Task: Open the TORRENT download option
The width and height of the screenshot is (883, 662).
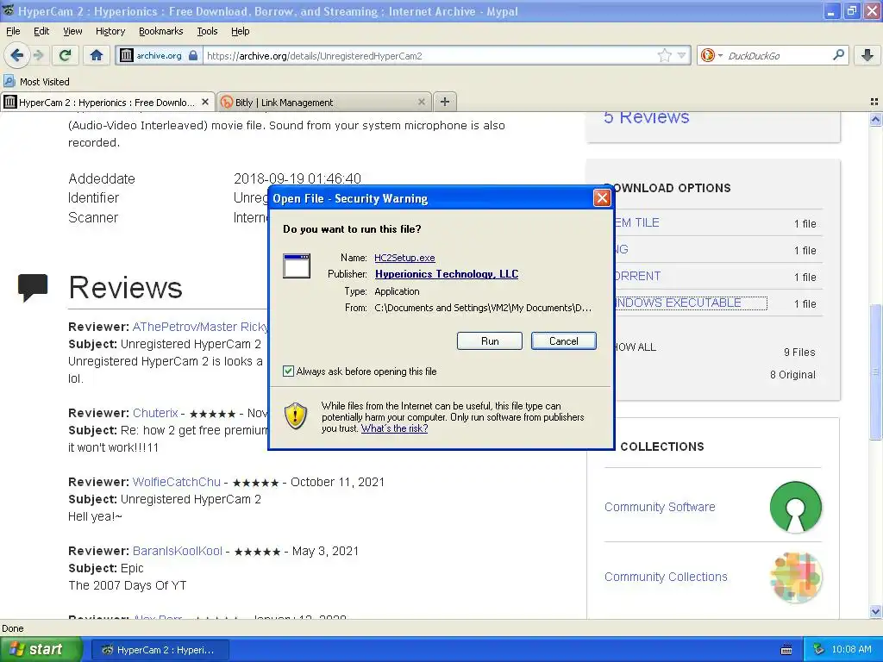Action: [637, 276]
